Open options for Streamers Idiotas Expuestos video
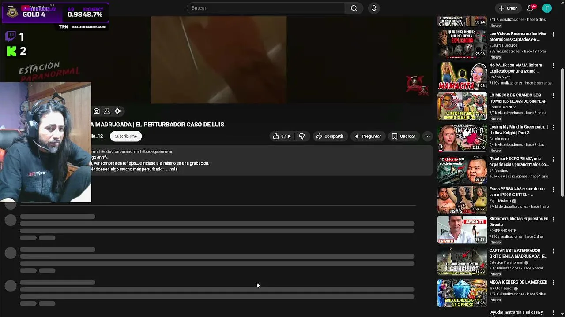The image size is (565, 317). point(554,219)
